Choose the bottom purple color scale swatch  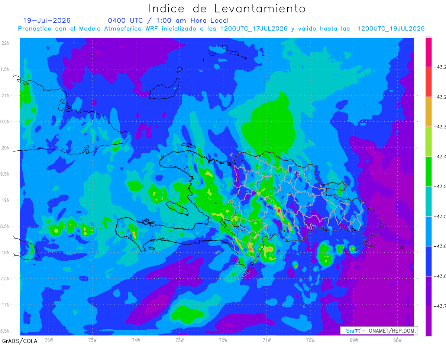pyautogui.click(x=429, y=321)
